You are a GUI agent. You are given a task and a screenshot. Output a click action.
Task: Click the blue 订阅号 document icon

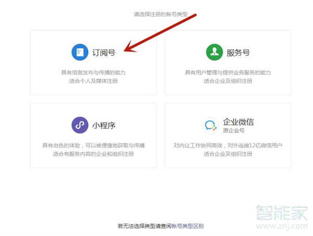coord(80,52)
